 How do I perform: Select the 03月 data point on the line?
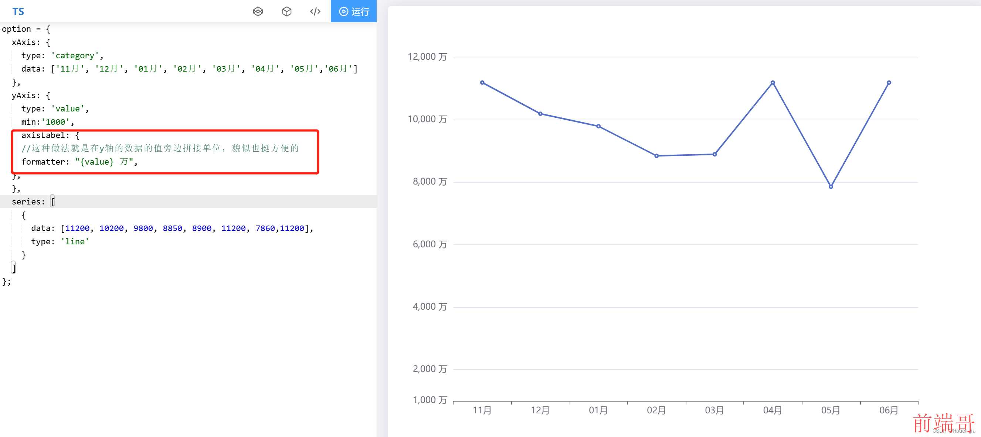714,154
